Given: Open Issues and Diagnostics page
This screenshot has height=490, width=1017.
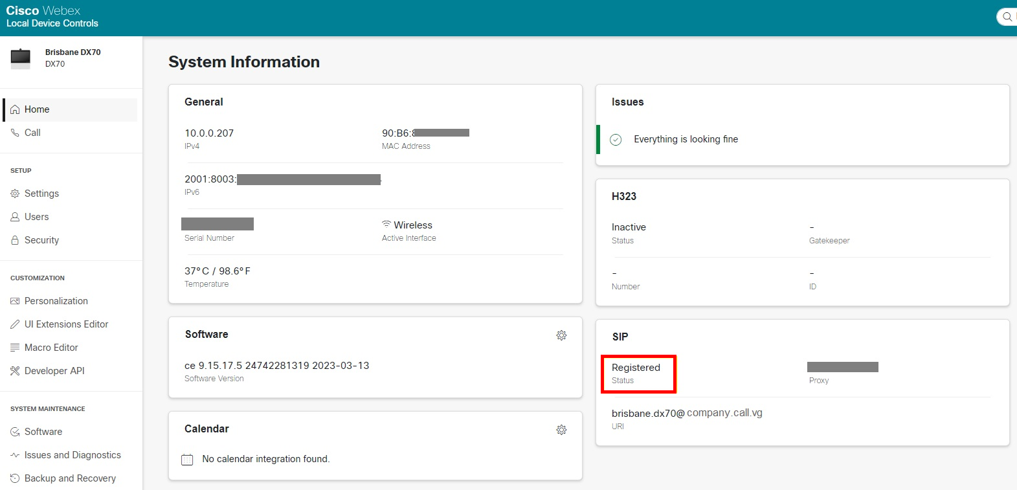Looking at the screenshot, I should 70,455.
